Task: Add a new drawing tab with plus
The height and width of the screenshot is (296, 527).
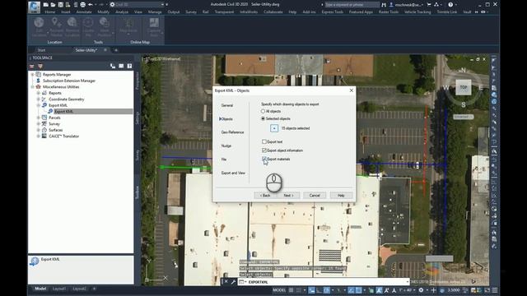Action: 116,50
